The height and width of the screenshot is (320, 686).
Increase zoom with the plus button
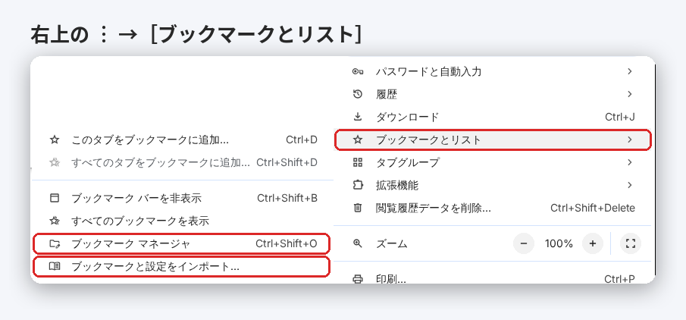click(593, 243)
